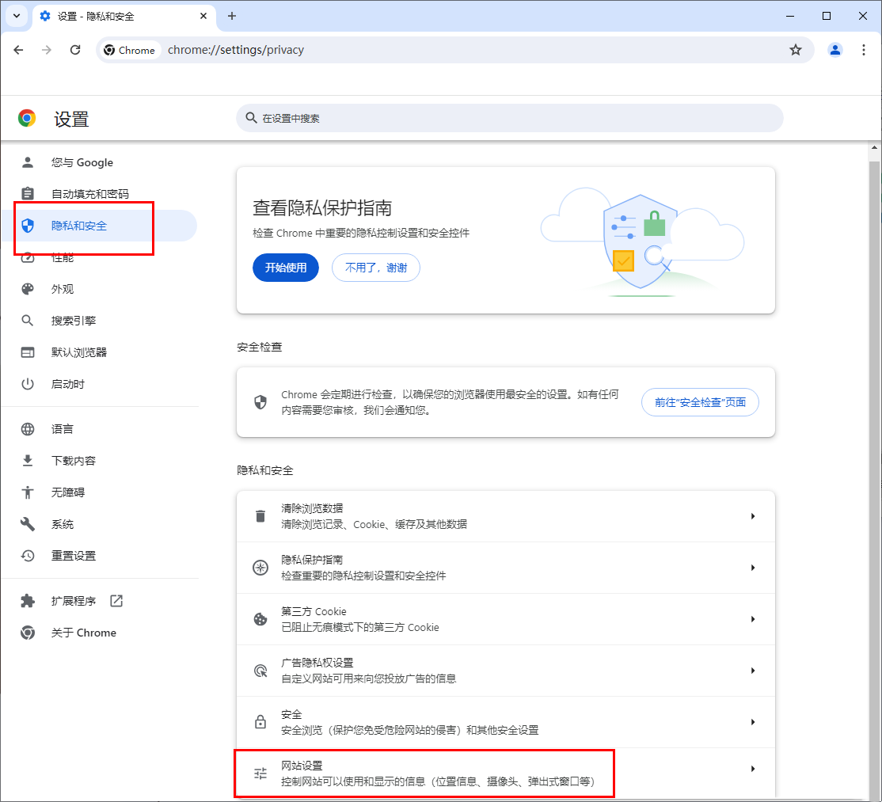Click 前往"安全检查"页面 button
This screenshot has width=882, height=802.
700,402
